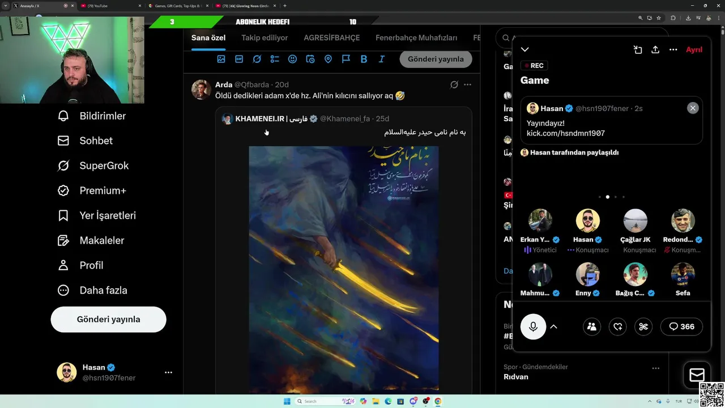The width and height of the screenshot is (725, 408).
Task: Open messages envelope dock button
Action: (697, 375)
